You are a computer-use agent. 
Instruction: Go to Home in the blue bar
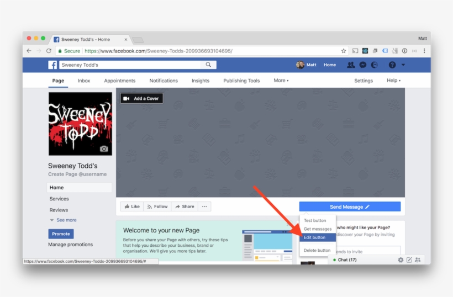[x=330, y=65]
